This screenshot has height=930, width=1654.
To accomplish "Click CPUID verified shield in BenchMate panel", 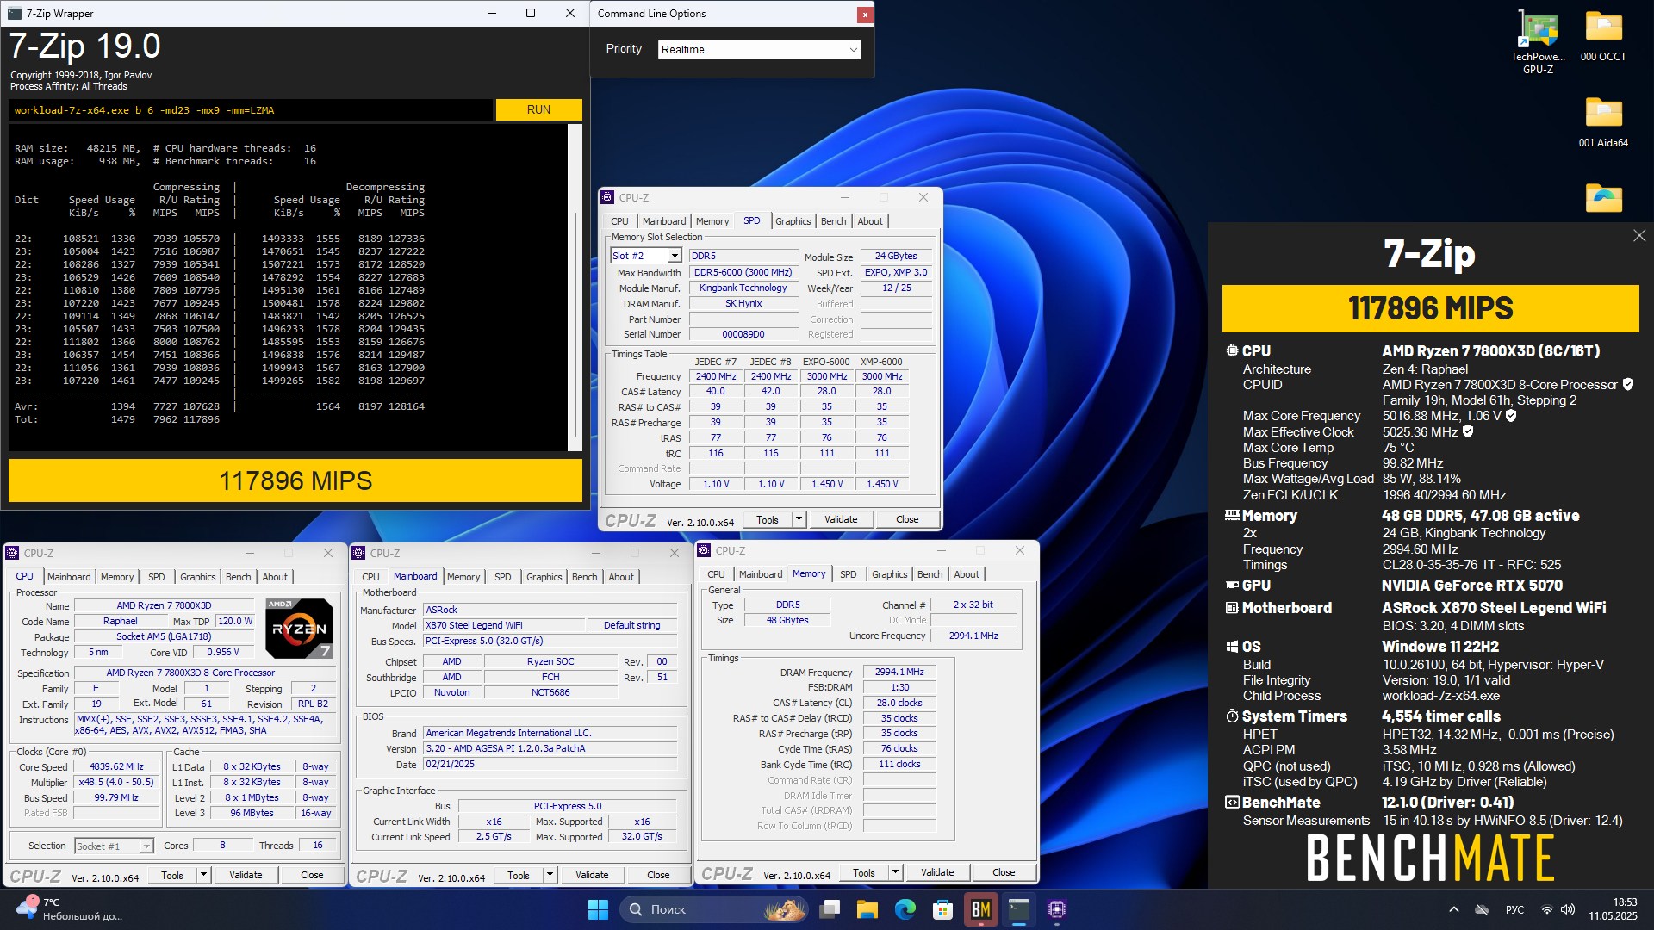I will click(1628, 384).
